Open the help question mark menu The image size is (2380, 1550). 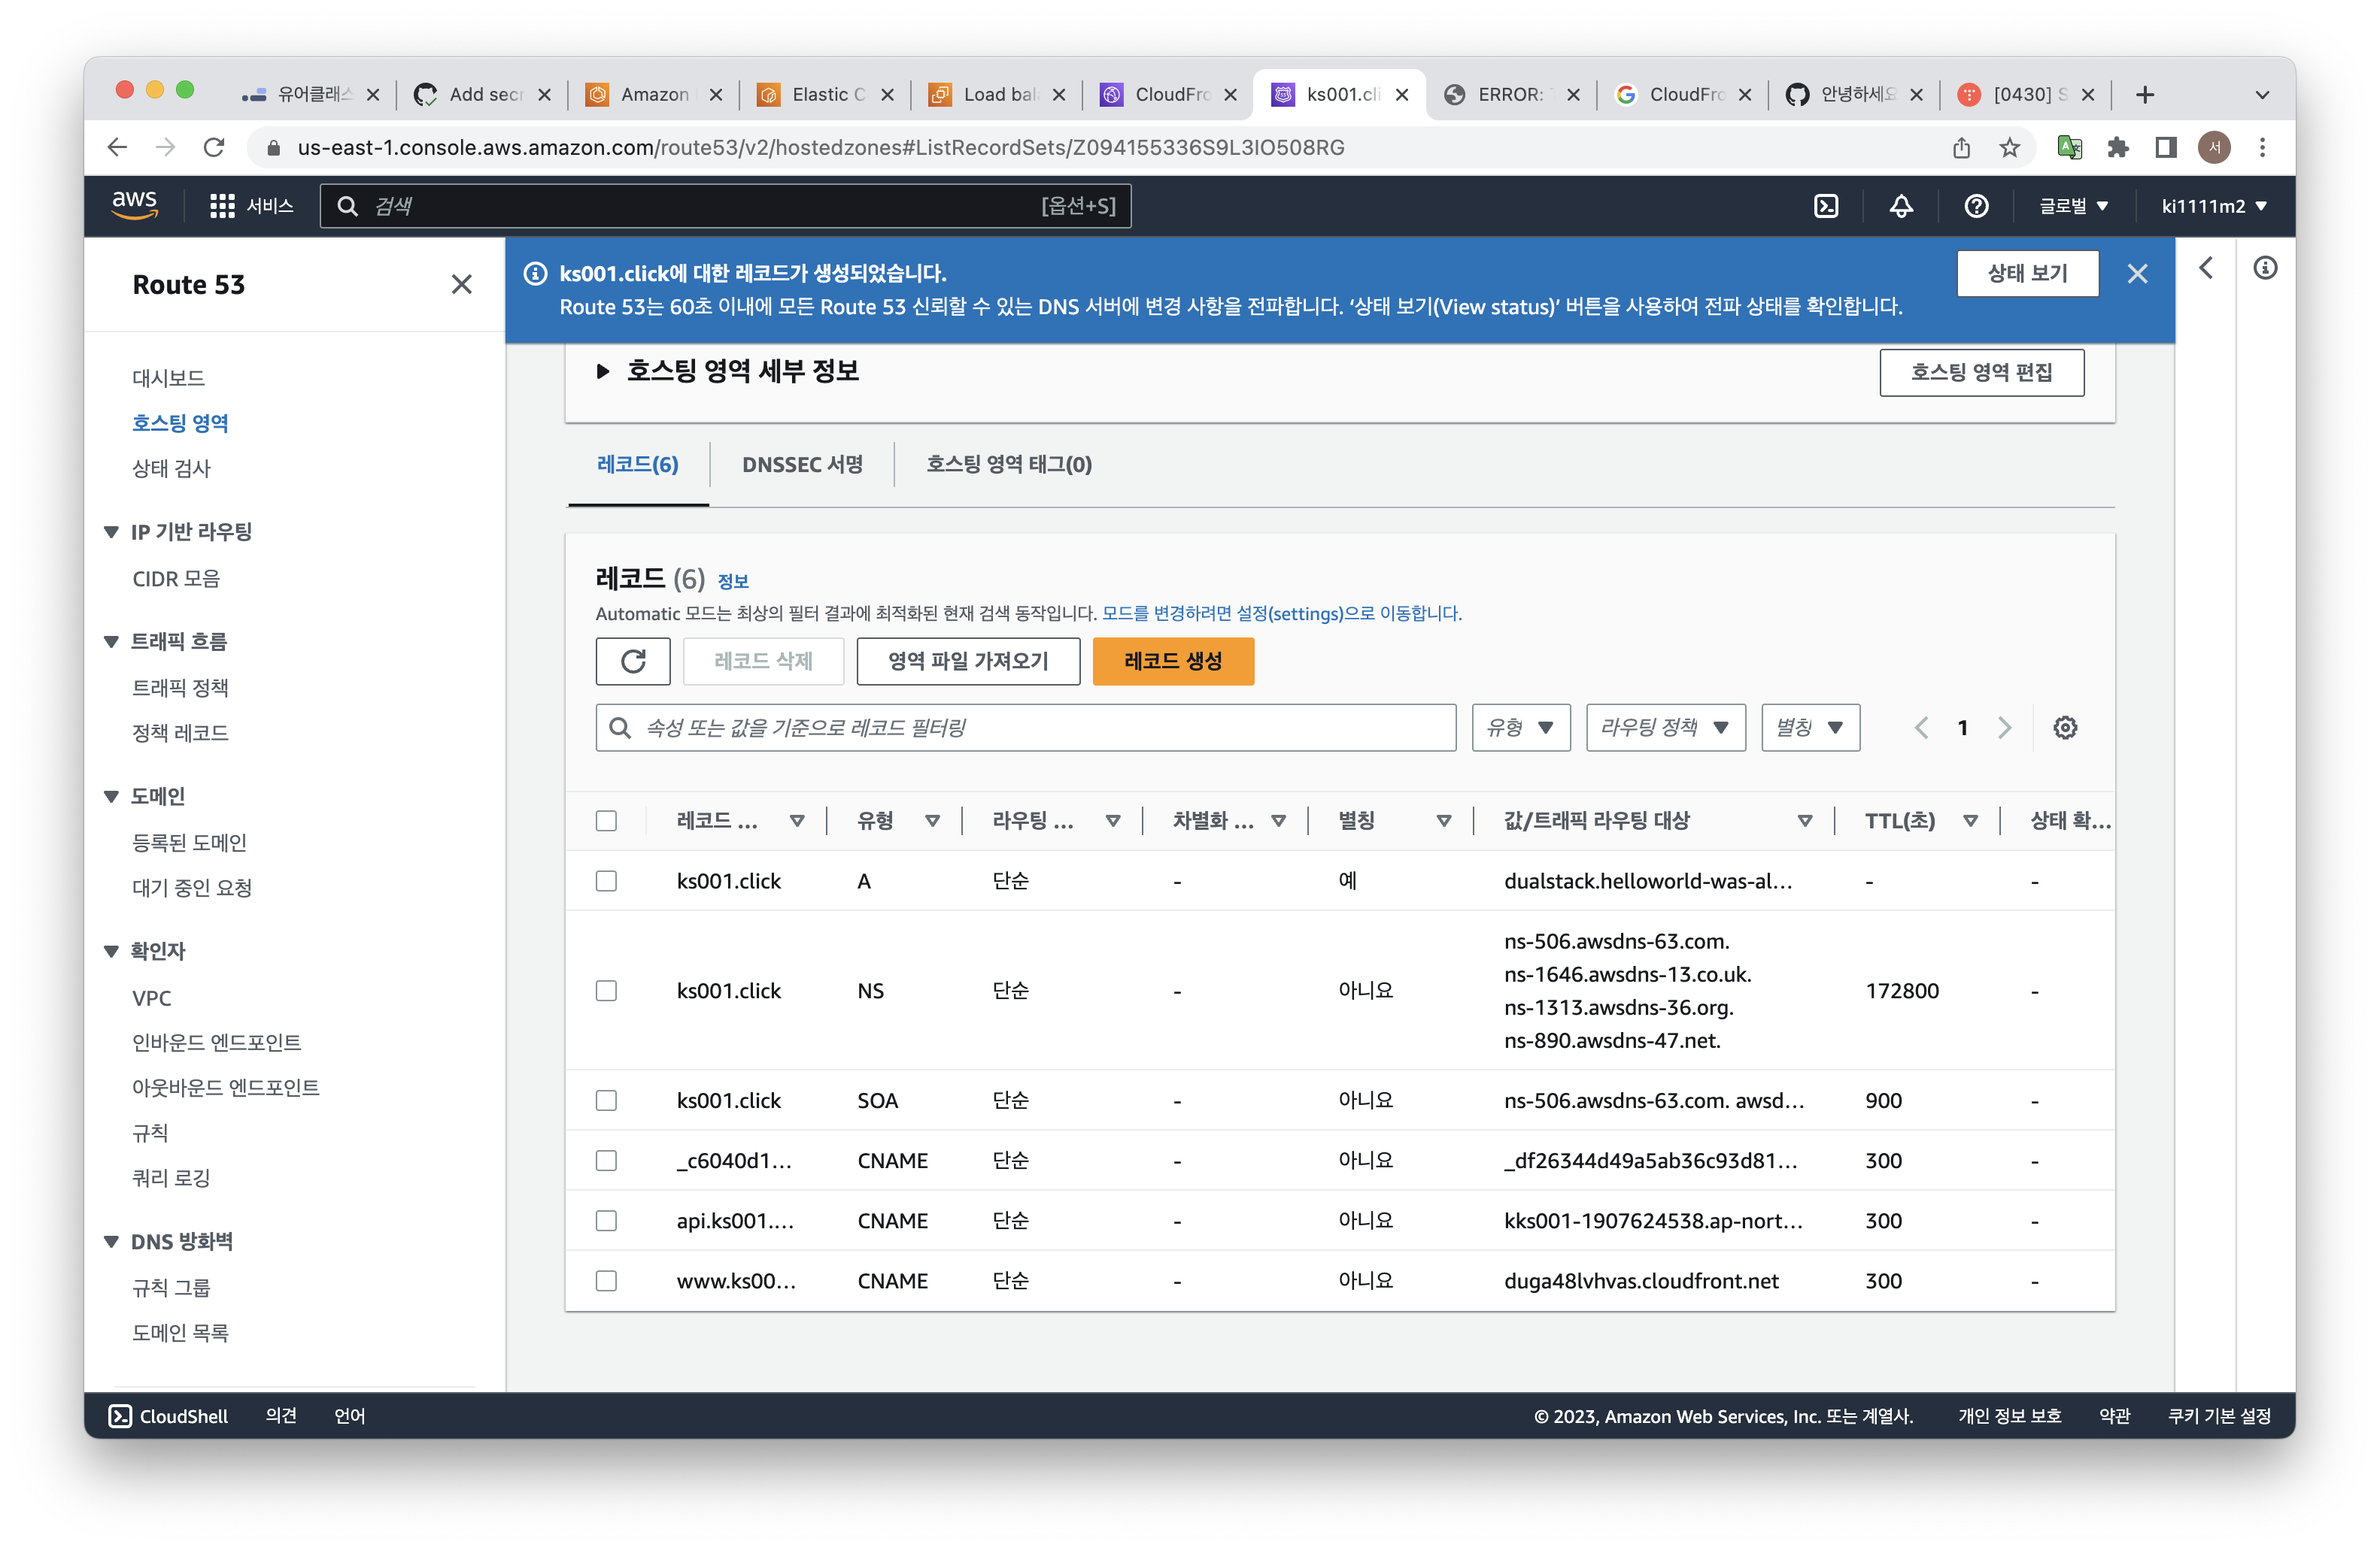[1976, 206]
